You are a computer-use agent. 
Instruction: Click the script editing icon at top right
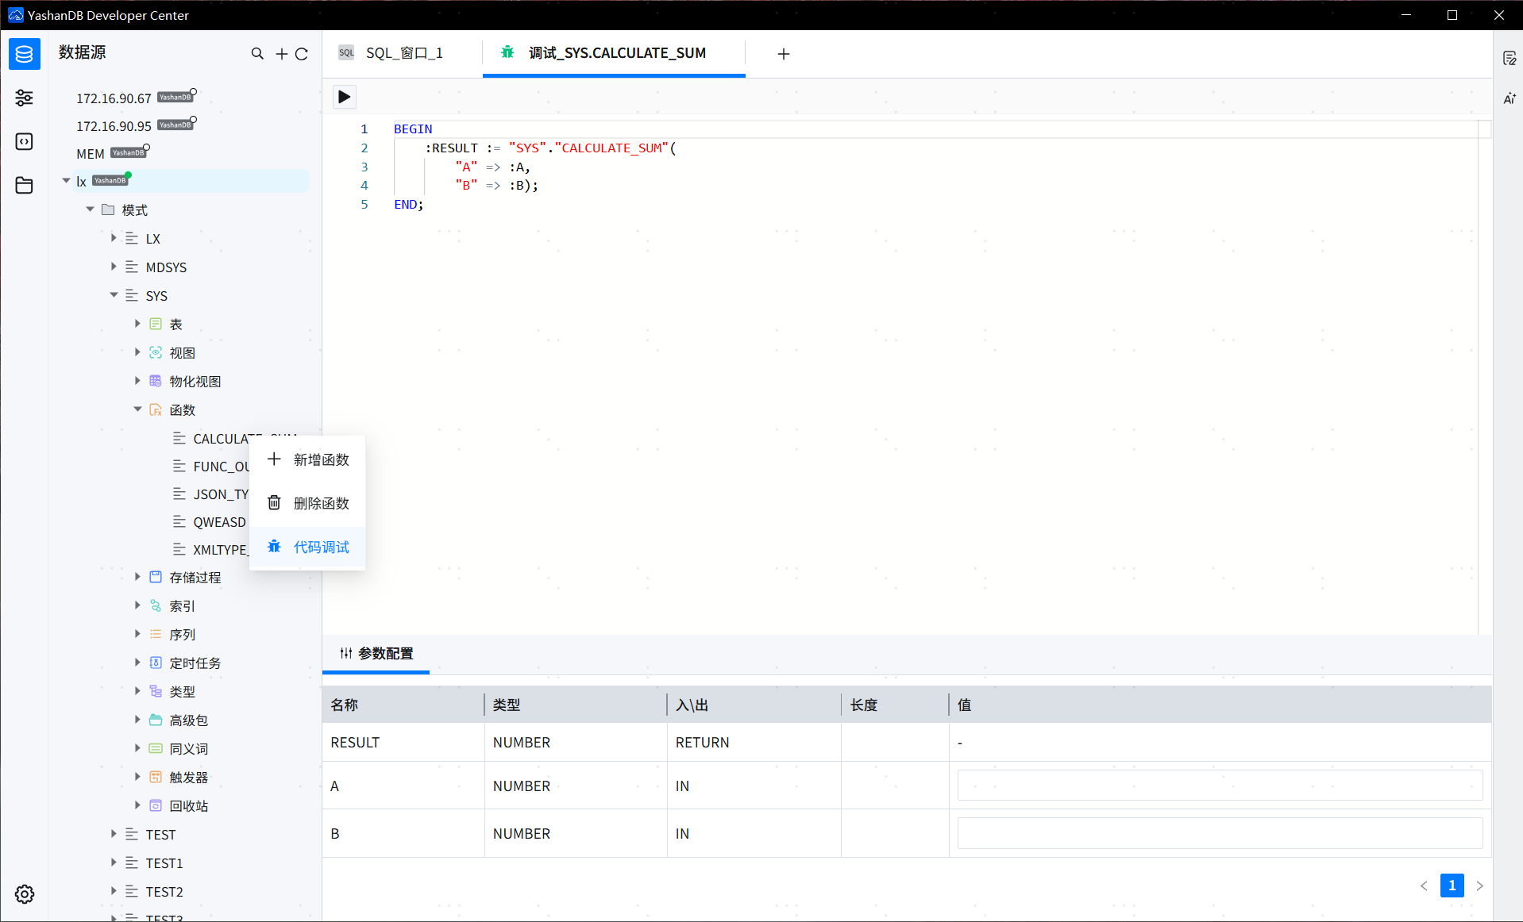pyautogui.click(x=1510, y=57)
